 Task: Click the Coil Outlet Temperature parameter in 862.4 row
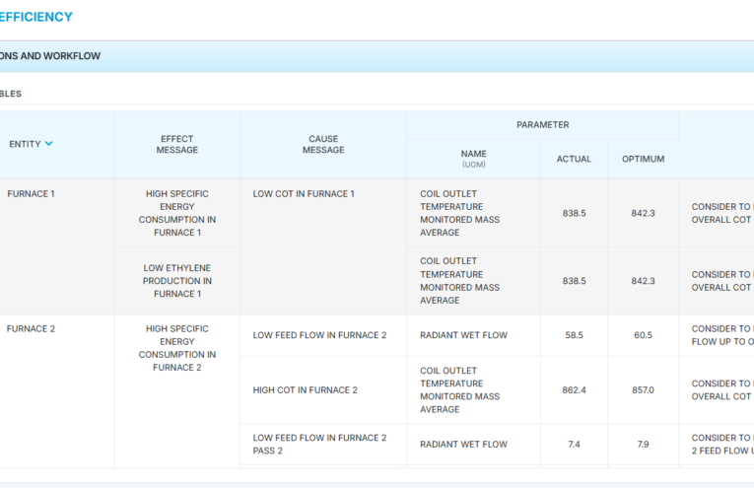coord(459,390)
